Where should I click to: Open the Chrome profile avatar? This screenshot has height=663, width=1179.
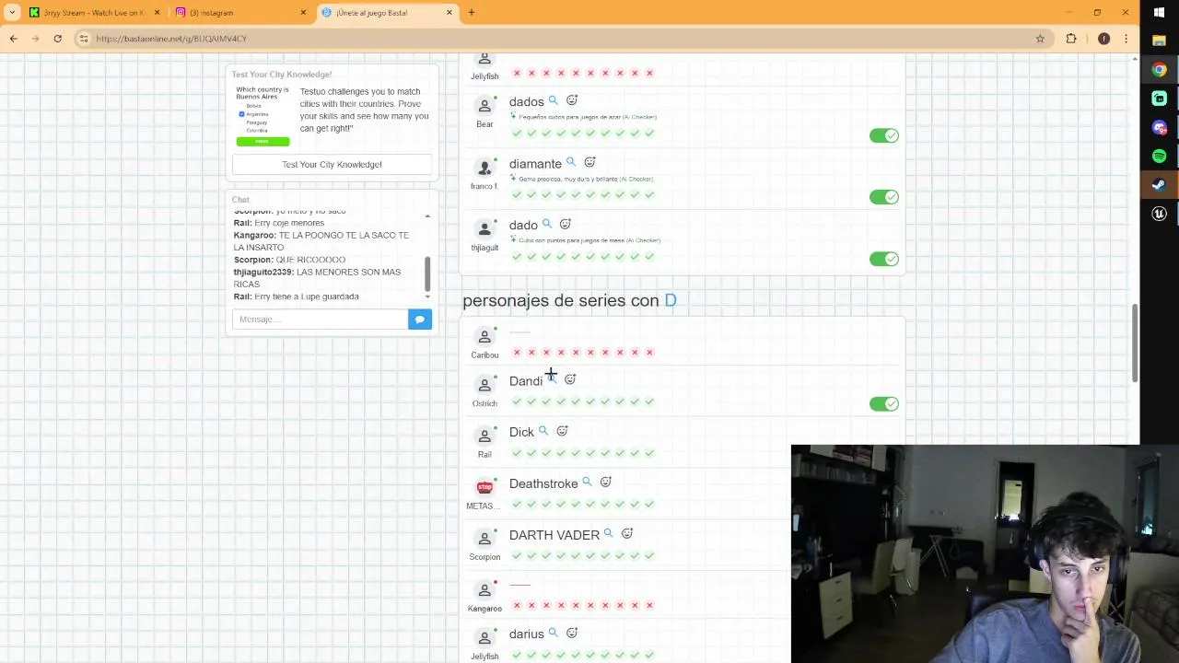(1103, 39)
